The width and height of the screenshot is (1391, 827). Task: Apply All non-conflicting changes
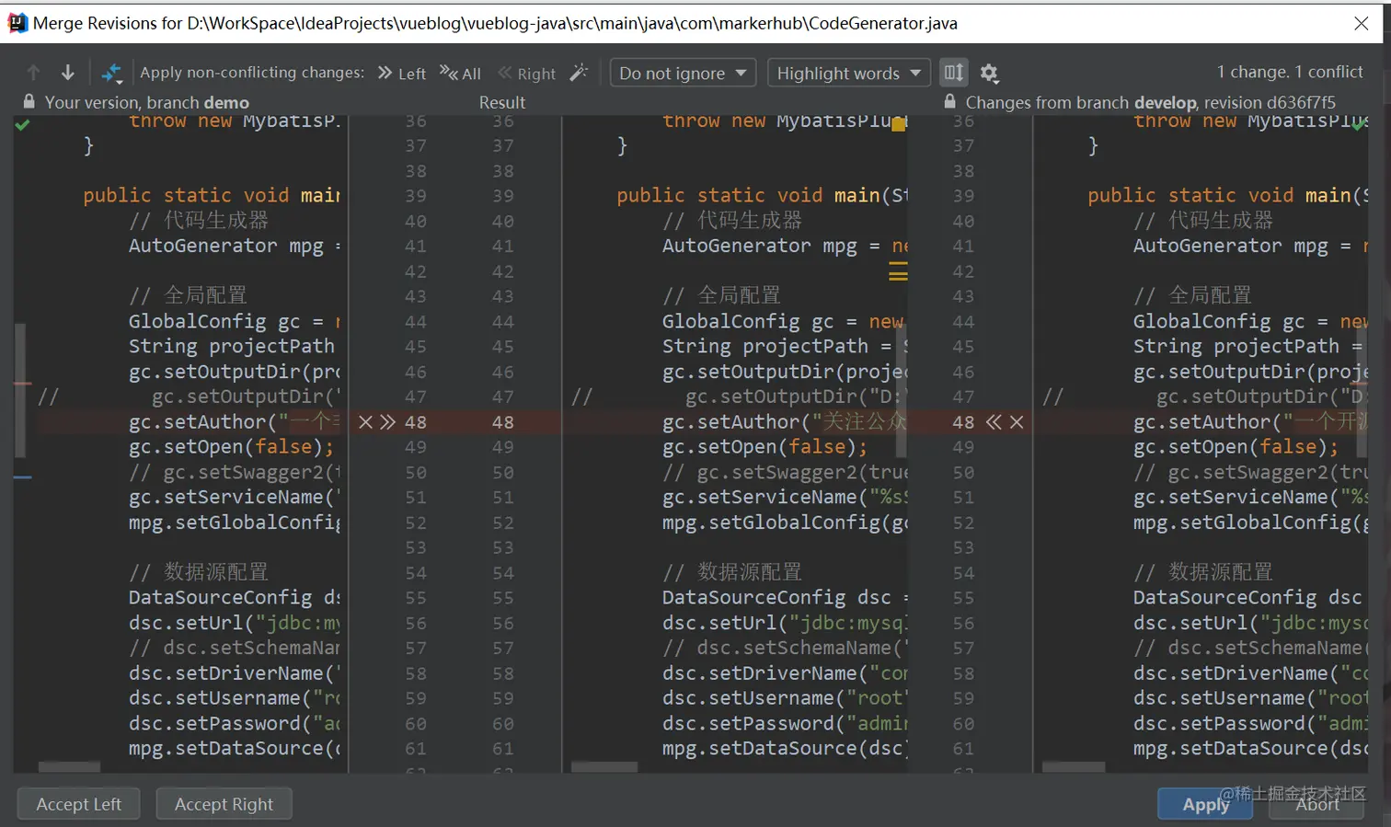pyautogui.click(x=460, y=74)
